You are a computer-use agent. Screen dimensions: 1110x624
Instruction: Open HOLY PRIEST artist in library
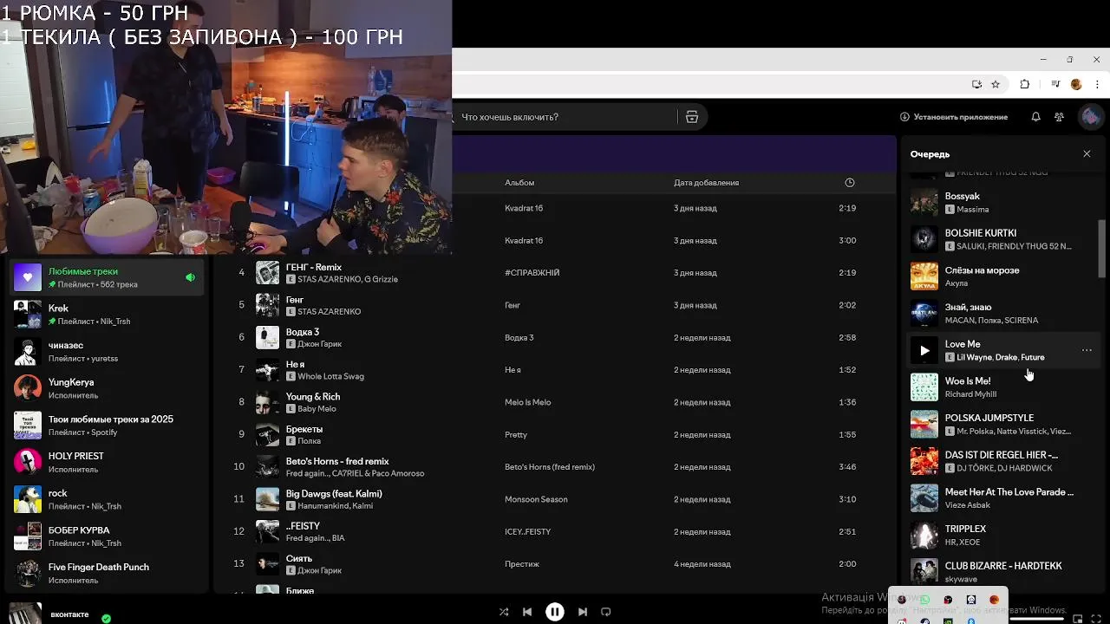pos(108,462)
